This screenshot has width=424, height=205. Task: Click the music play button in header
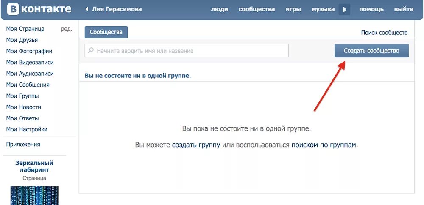(x=344, y=9)
